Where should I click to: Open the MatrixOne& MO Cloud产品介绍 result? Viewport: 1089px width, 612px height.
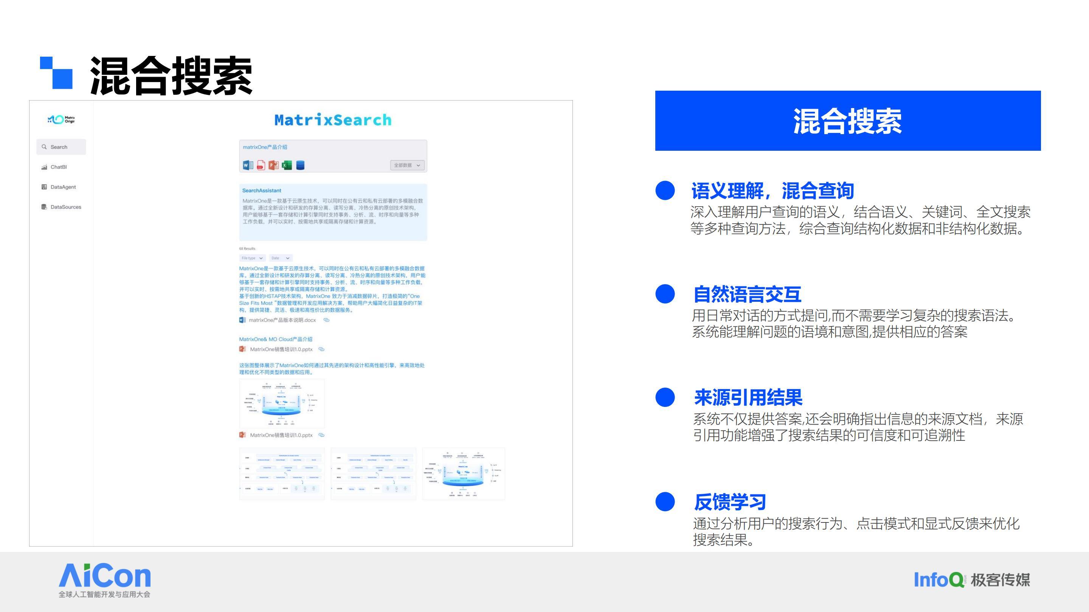(x=276, y=339)
